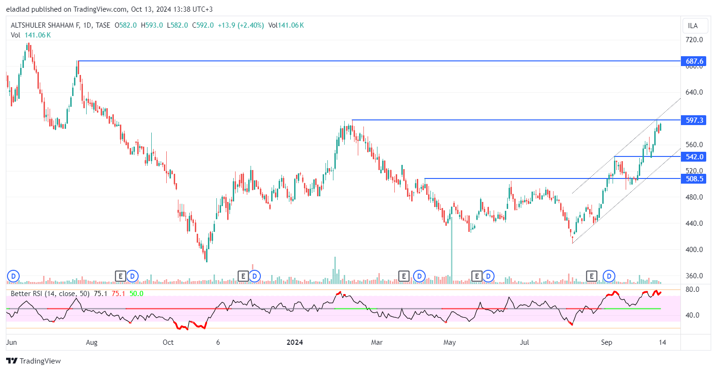Click the close price C592.0
This screenshot has width=717, height=371.
[x=203, y=25]
